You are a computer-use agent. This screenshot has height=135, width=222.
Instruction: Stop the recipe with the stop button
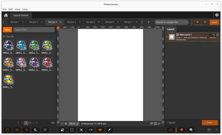tap(205, 22)
